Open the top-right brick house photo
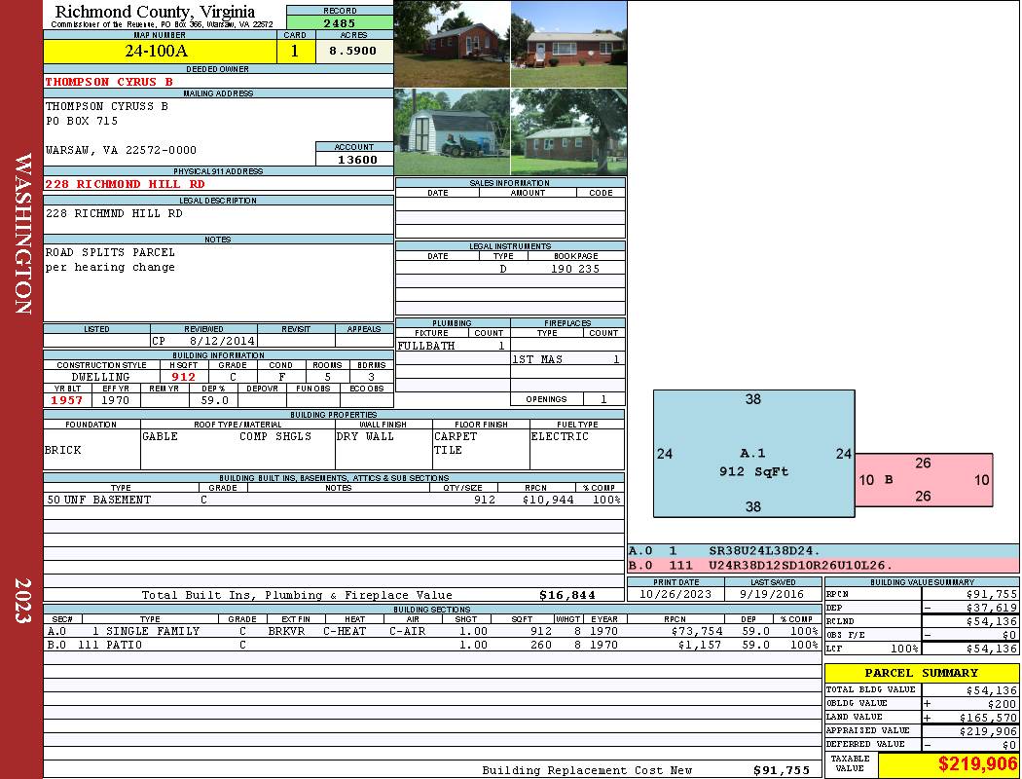This screenshot has height=779, width=1022. pyautogui.click(x=569, y=44)
